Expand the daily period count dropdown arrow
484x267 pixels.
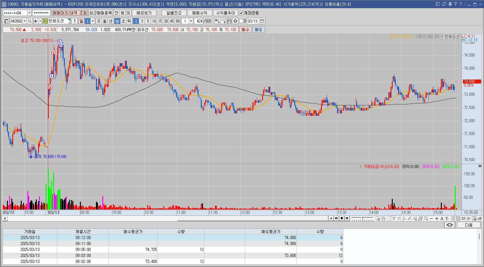[93, 21]
